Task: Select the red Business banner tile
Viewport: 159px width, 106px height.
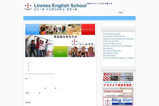Action: point(88,29)
